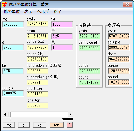Open the 他の単位 menu
134x132 pixels.
coord(12,12)
